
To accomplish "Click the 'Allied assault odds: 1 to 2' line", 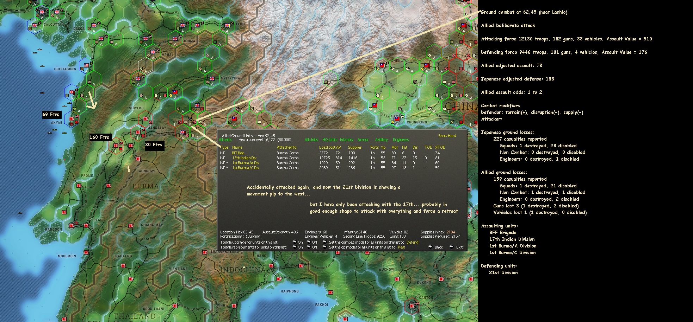I will pyautogui.click(x=511, y=92).
